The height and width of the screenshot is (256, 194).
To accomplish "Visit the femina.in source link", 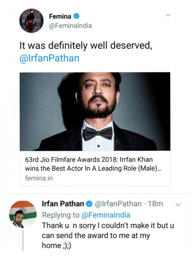I will [x=39, y=178].
